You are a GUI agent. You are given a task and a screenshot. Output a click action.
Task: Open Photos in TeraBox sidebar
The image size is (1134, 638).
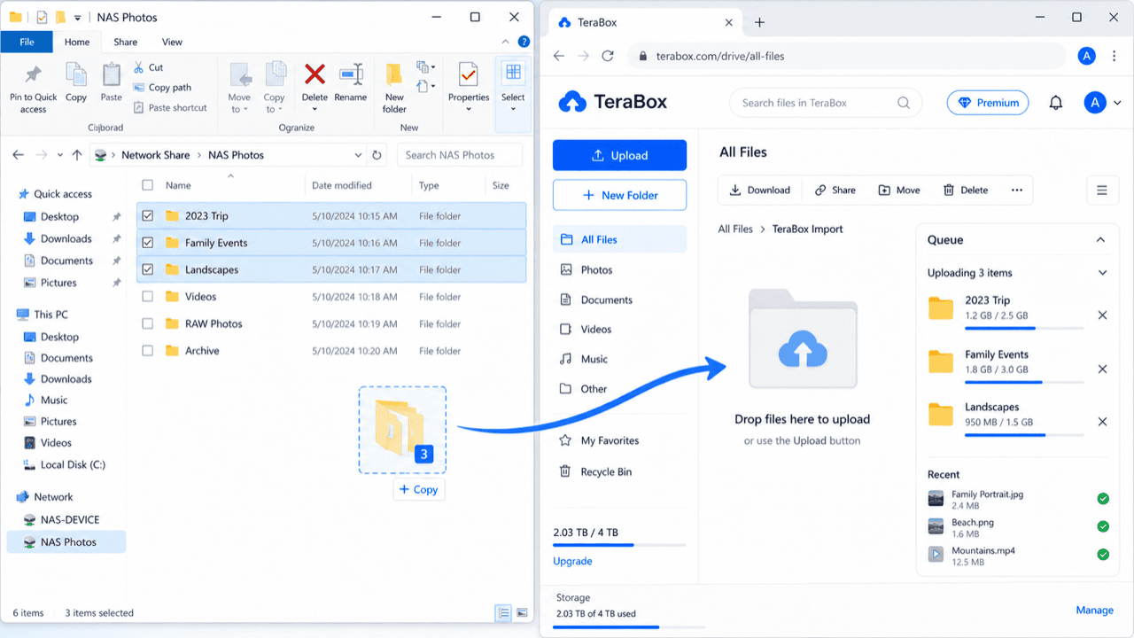619,269
